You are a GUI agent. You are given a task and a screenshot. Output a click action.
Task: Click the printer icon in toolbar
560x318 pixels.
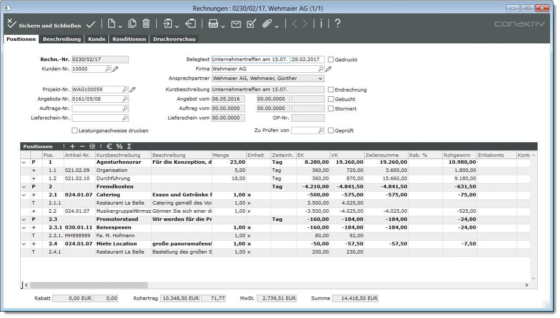213,24
